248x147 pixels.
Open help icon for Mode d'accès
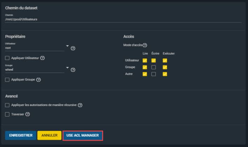point(145,45)
